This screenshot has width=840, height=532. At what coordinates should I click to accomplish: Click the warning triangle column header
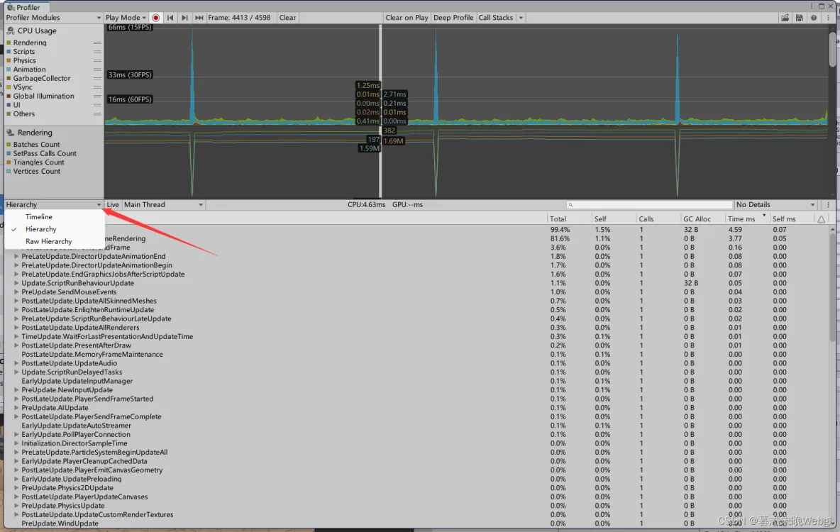[x=822, y=218]
